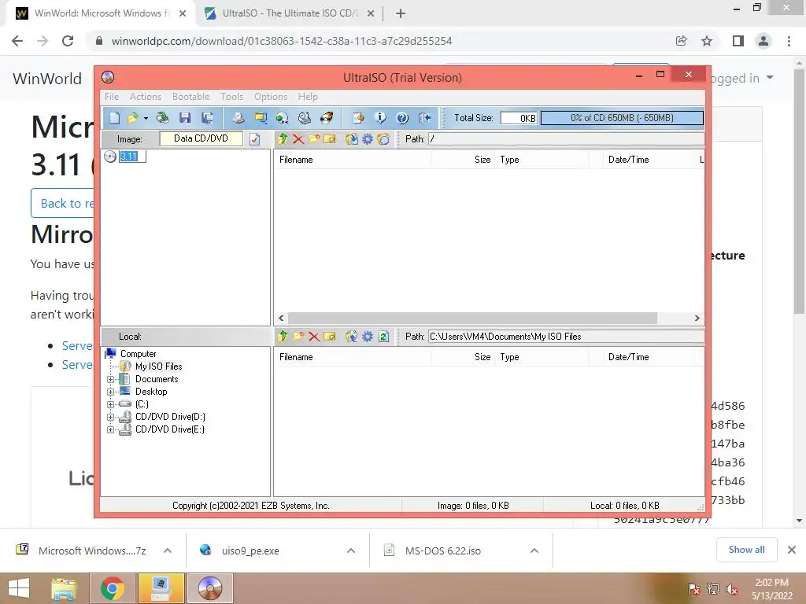Click the Make CD/DVD Image icon
The width and height of the screenshot is (806, 604).
pos(238,118)
